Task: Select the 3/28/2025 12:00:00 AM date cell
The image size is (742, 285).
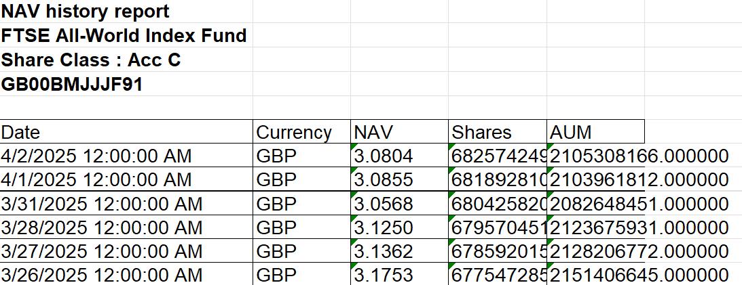Action: [x=126, y=227]
